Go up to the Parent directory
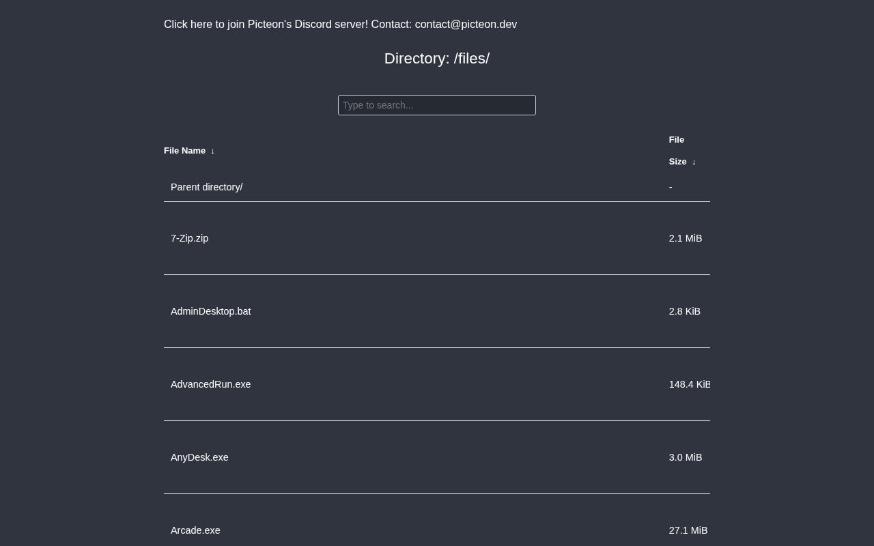The width and height of the screenshot is (874, 546). point(206,187)
